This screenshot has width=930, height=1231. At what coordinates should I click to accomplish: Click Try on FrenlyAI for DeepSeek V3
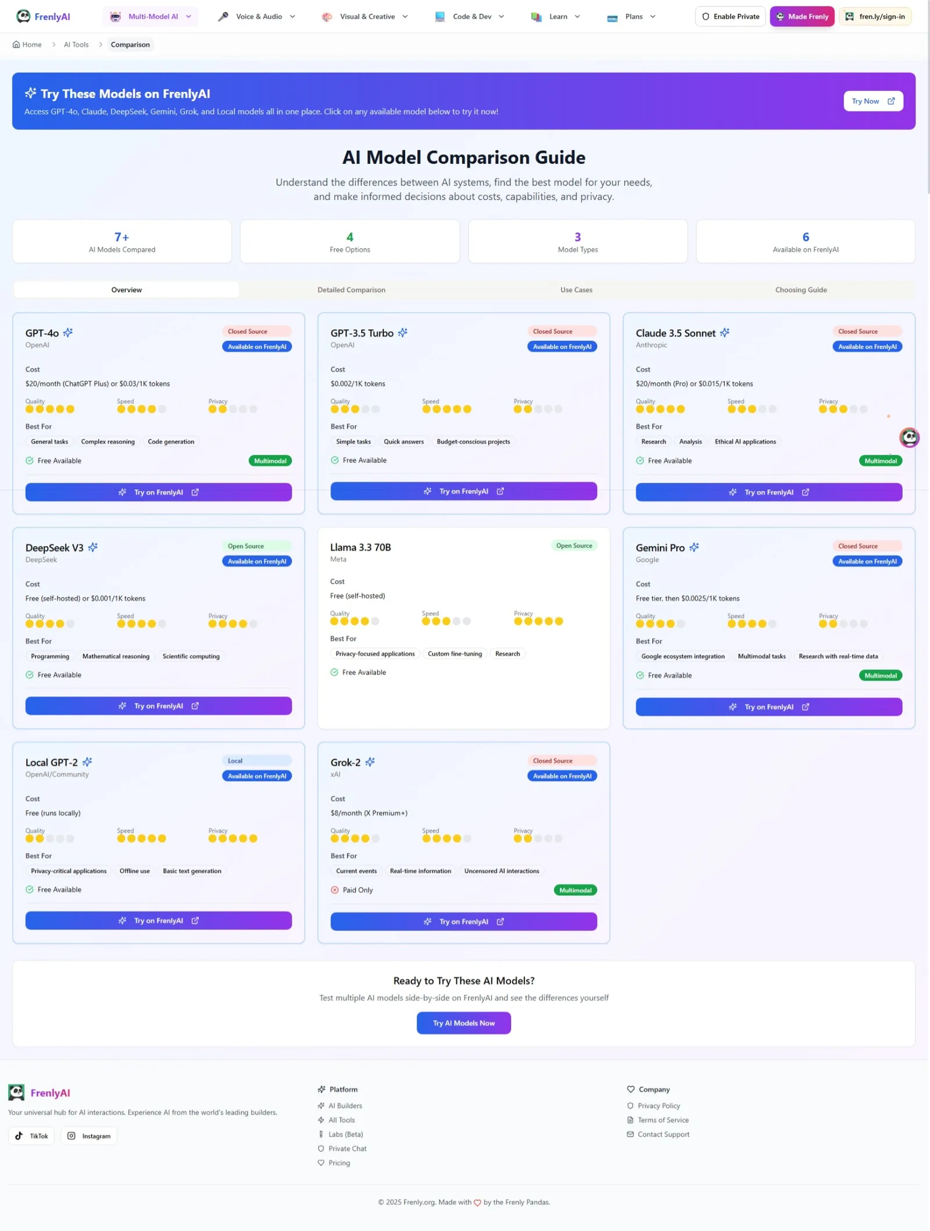[158, 706]
